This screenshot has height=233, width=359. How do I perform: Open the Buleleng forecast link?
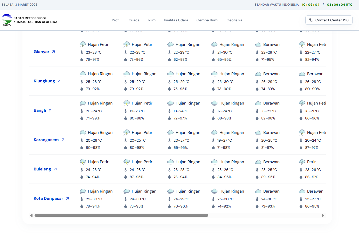click(x=42, y=169)
